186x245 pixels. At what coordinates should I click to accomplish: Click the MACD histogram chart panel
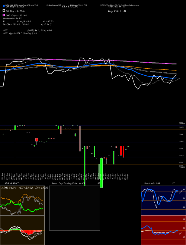click(x=22, y=230)
